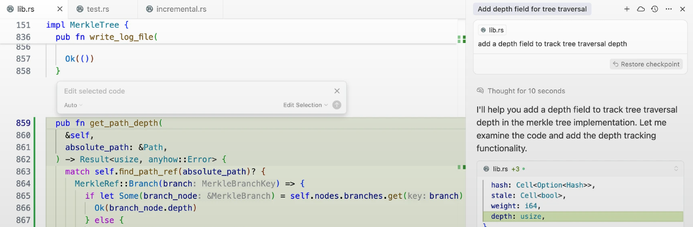
Task: Click the cloud icon in the chat header
Action: 641,9
